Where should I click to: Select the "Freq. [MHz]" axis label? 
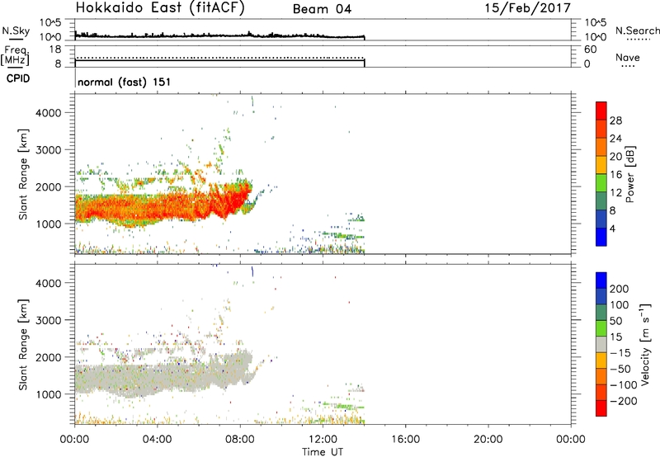(x=16, y=56)
